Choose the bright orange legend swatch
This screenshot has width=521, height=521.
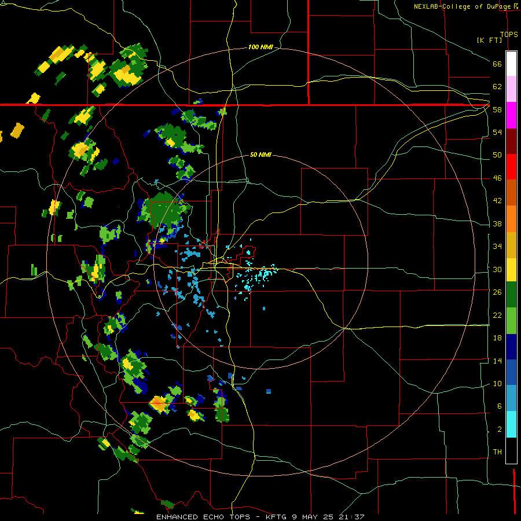(x=511, y=218)
